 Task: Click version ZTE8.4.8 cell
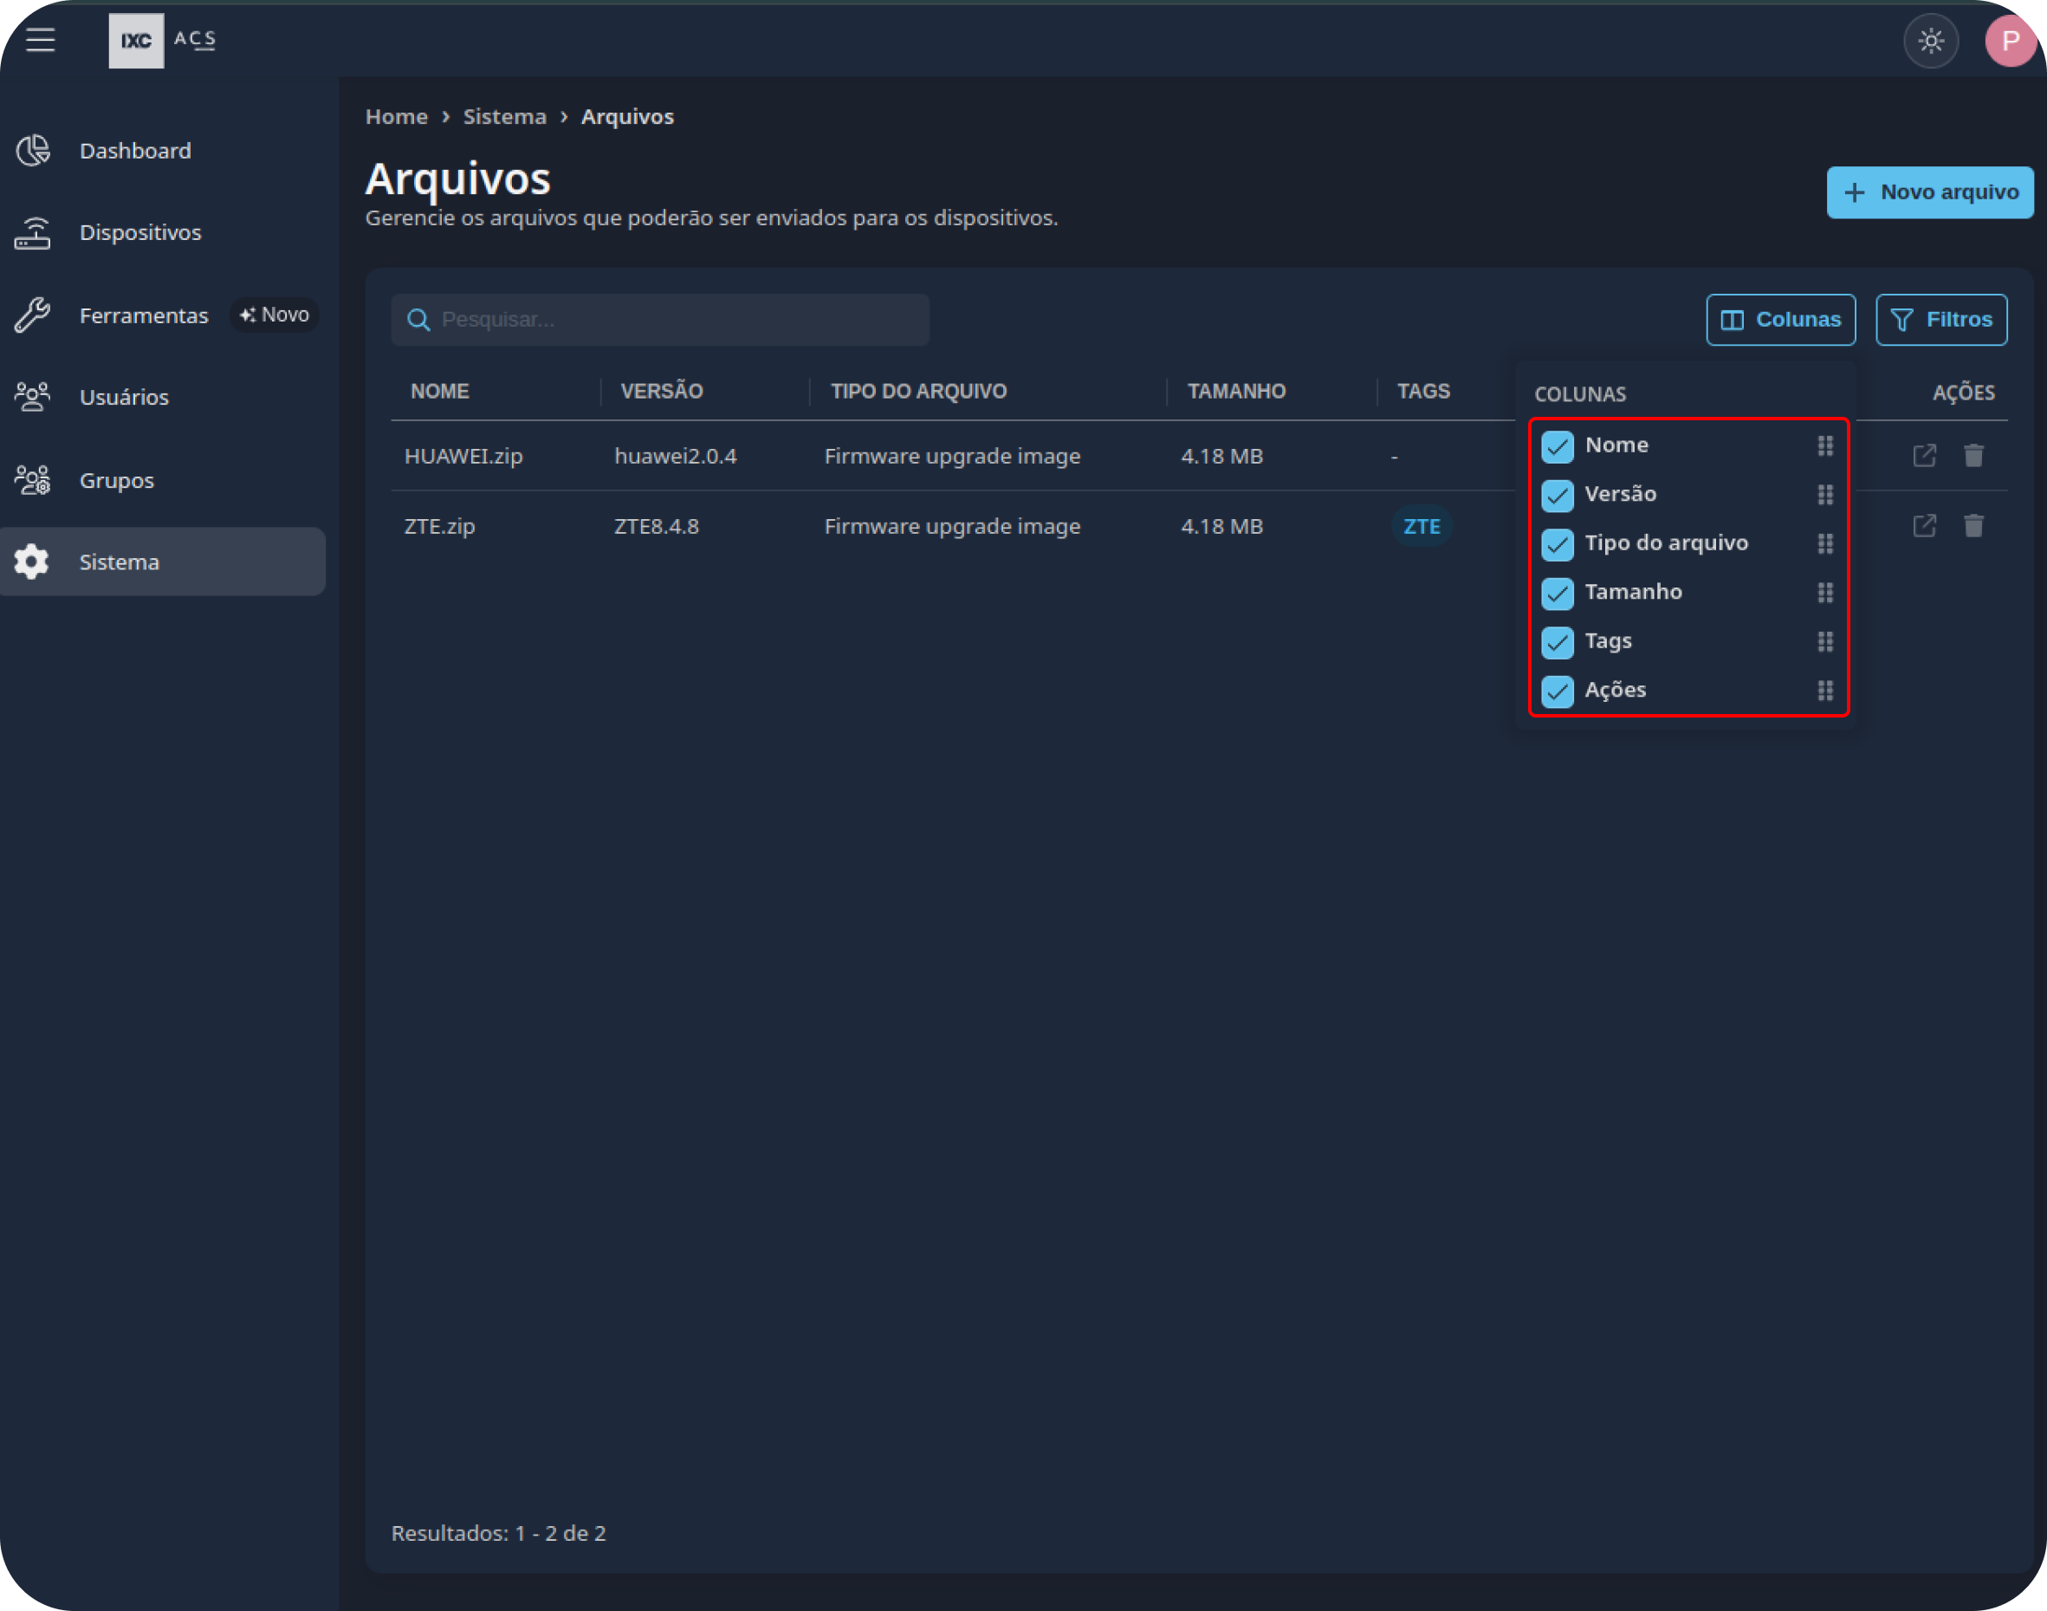click(x=657, y=526)
